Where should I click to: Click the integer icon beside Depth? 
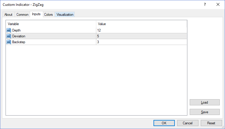click(x=9, y=30)
